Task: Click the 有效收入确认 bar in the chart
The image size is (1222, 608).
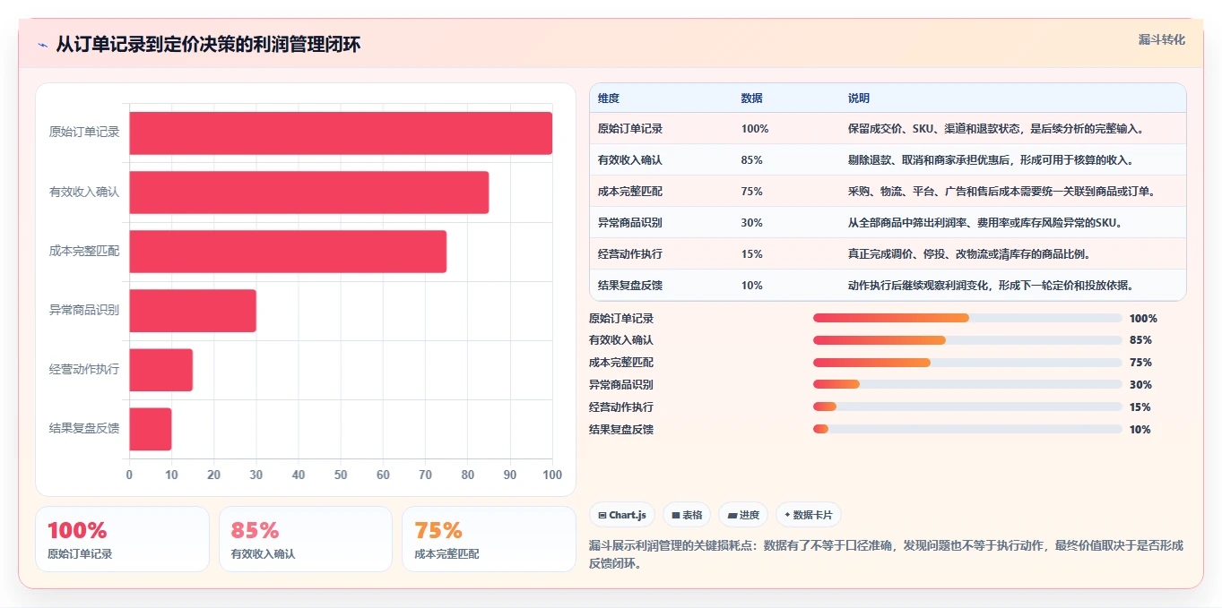Action: [x=309, y=192]
